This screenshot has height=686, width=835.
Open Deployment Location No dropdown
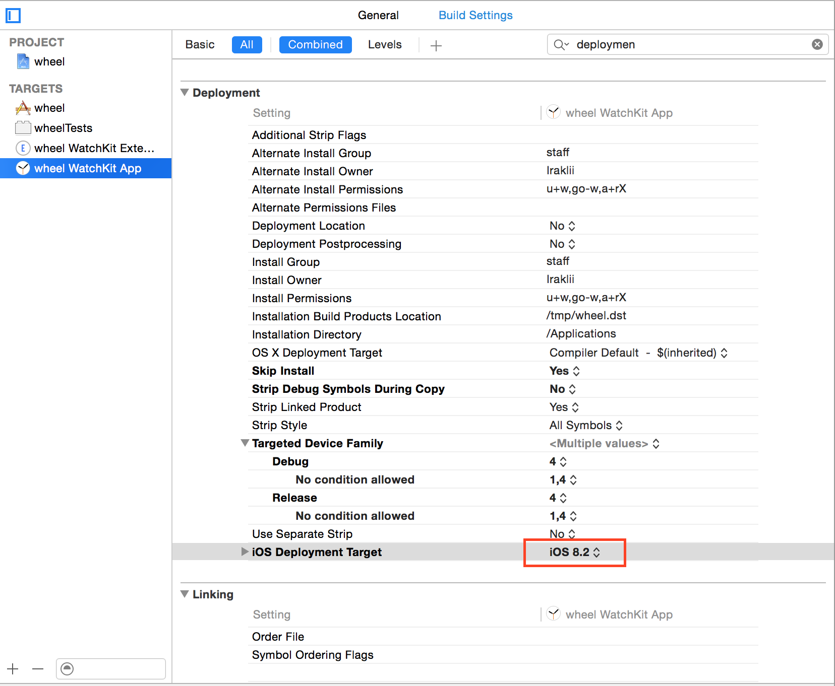562,226
